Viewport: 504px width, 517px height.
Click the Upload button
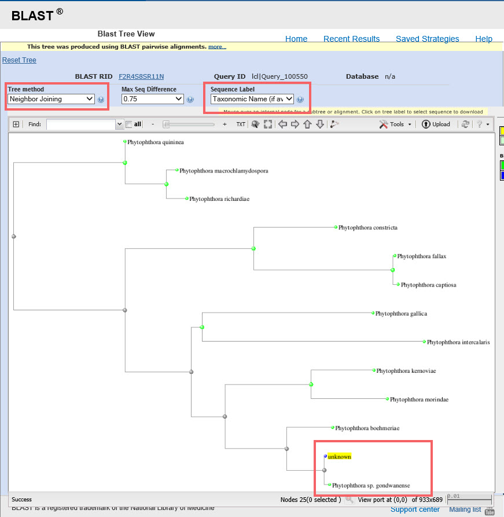point(436,124)
